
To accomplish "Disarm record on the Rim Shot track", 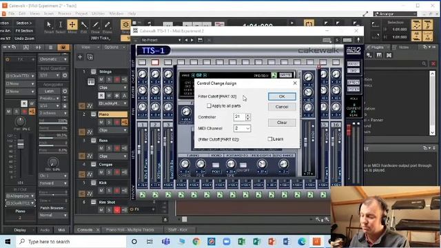I will (116, 210).
